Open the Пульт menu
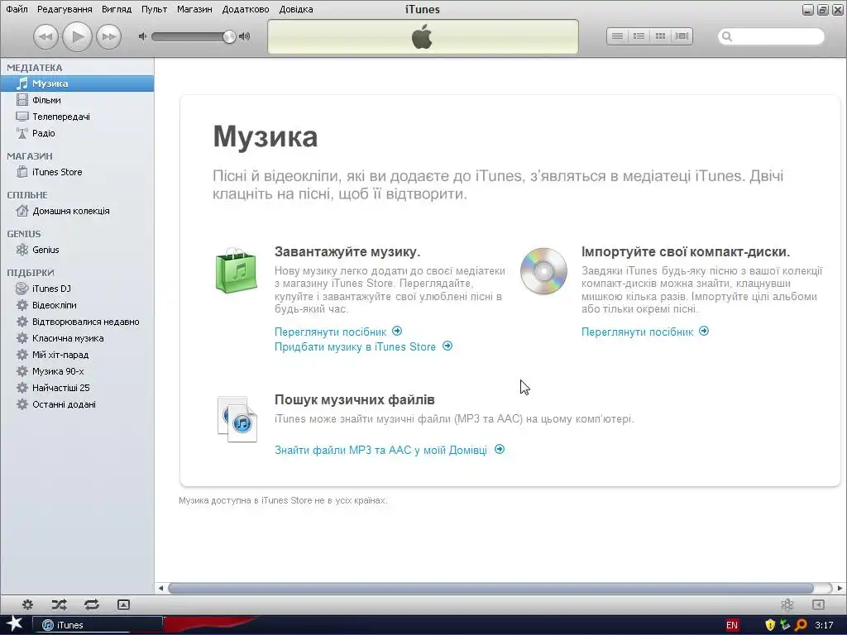Screen dimensions: 847x635 point(154,9)
